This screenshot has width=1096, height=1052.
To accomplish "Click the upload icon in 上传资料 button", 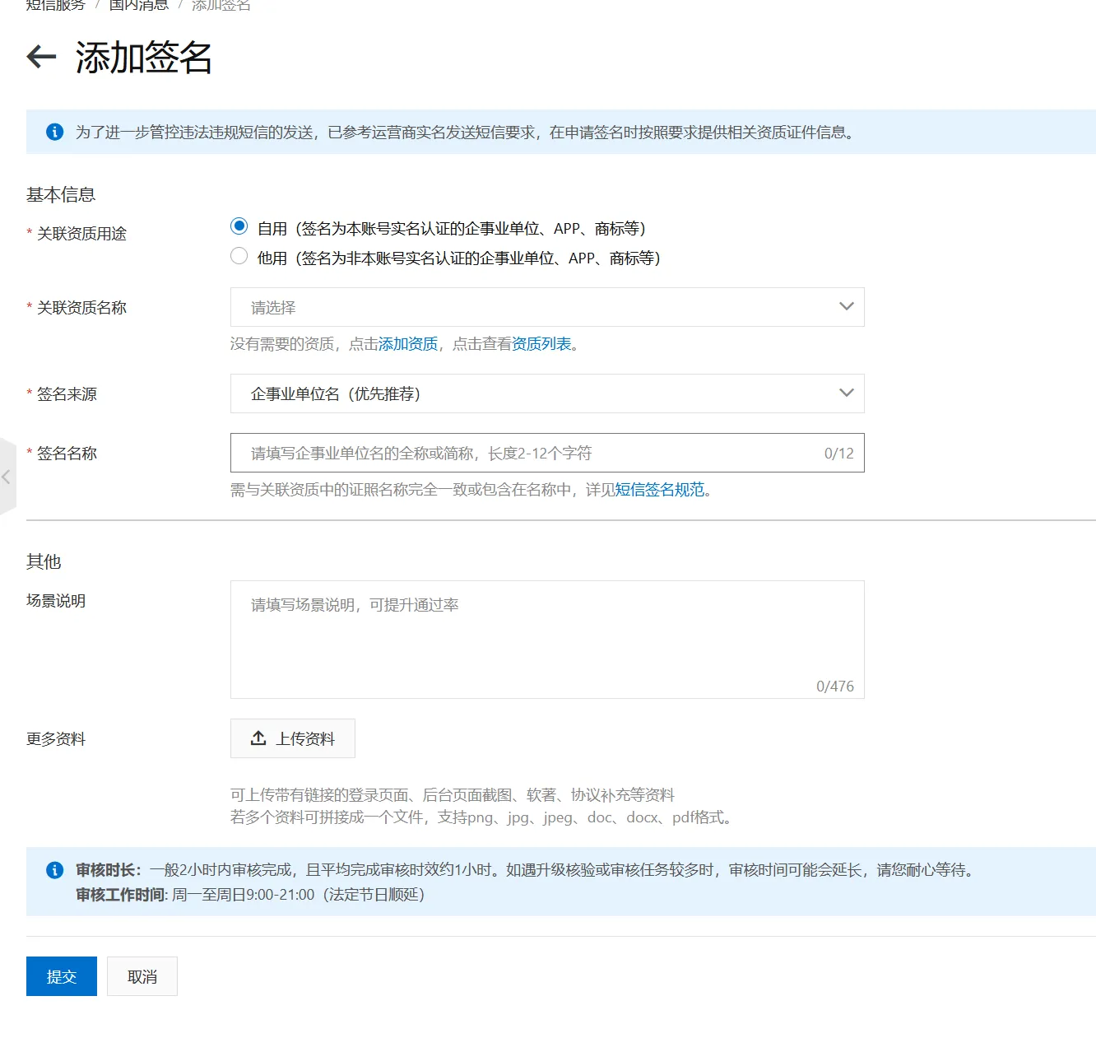I will click(x=258, y=738).
